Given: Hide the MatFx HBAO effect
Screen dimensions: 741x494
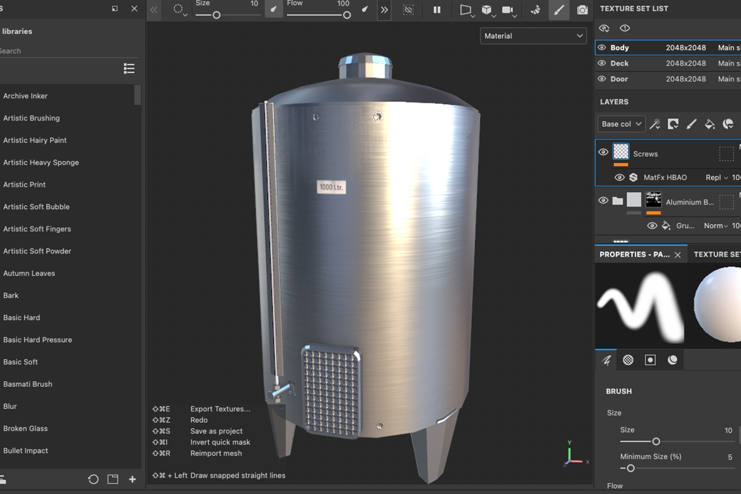Looking at the screenshot, I should pyautogui.click(x=619, y=177).
